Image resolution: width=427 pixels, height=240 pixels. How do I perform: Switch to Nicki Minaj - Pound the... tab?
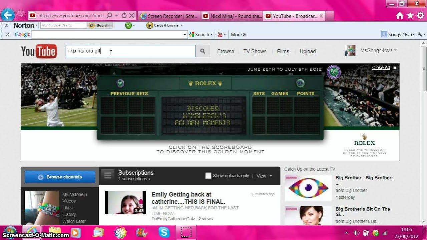(232, 16)
